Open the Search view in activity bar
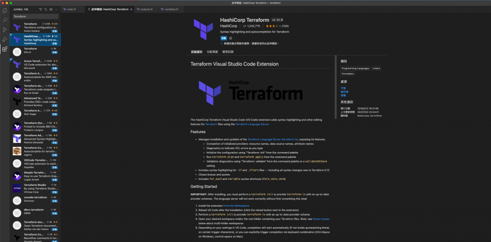Screen dimensions: 491x242 (x=5, y=20)
